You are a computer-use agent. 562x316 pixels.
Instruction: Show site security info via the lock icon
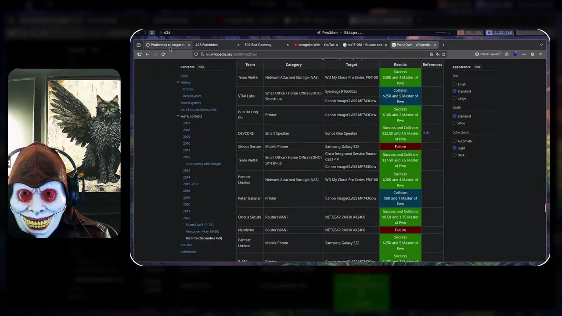(x=202, y=54)
